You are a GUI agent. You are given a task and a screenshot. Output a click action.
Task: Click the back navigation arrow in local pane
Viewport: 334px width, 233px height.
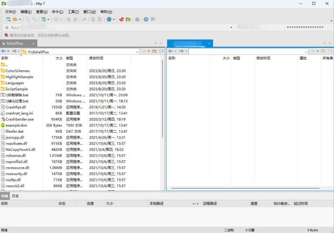click(5, 51)
